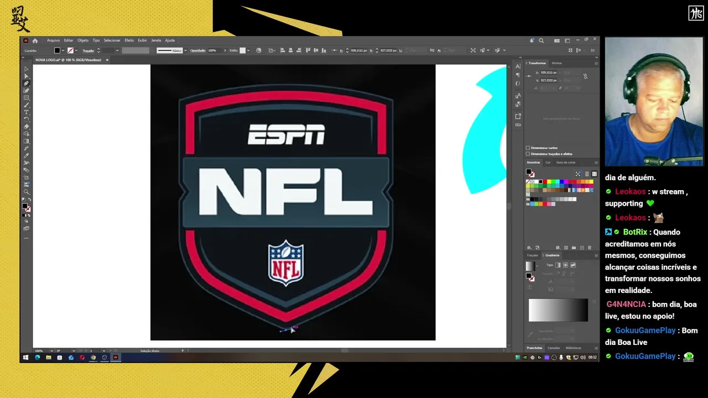Open the notifications bell icon
708x398 pixels.
tap(532, 40)
